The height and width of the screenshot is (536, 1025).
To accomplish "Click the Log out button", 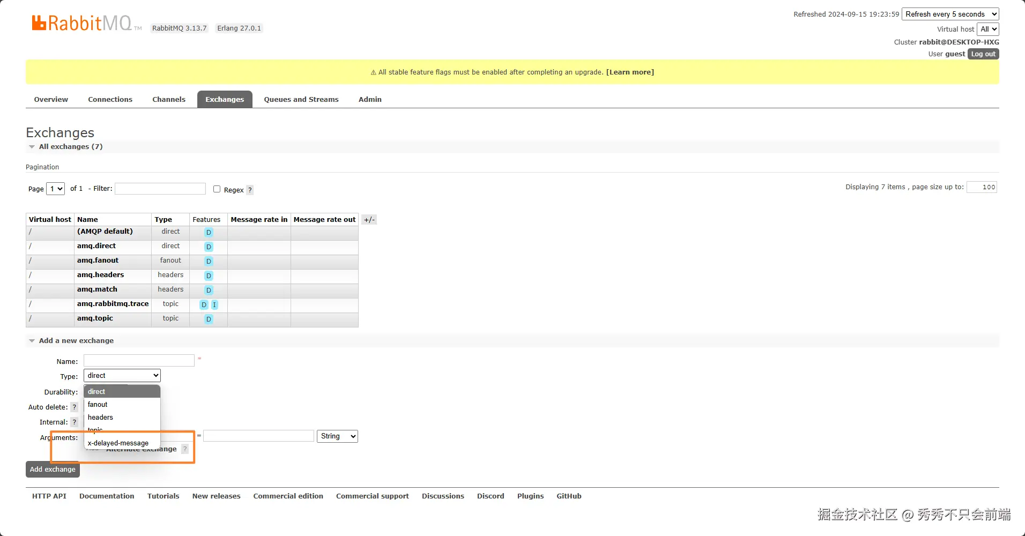I will click(983, 54).
